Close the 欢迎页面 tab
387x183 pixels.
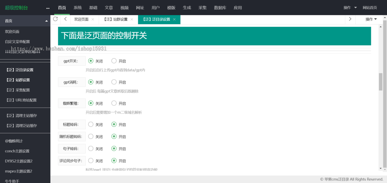point(93,19)
